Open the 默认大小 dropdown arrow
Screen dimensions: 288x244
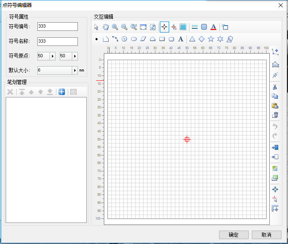[75, 70]
